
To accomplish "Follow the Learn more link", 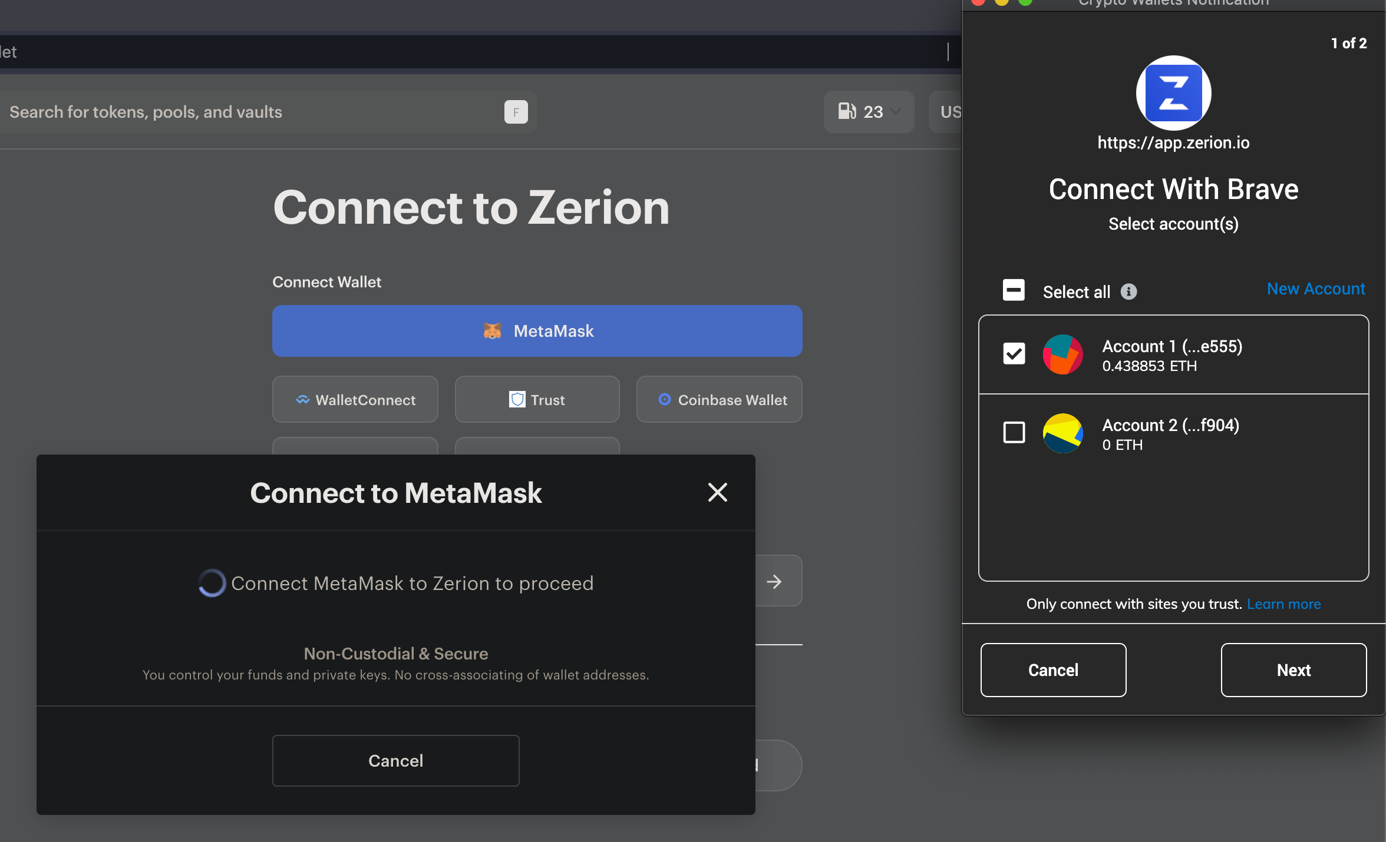I will 1283,604.
